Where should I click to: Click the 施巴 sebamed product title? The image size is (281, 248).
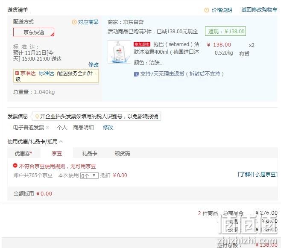tap(167, 48)
